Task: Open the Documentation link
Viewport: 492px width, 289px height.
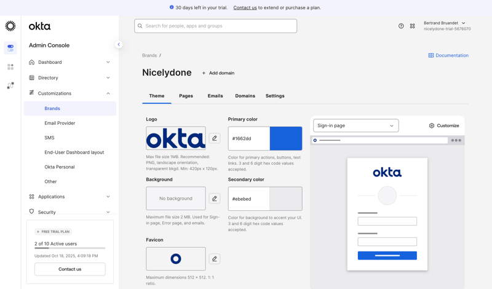Action: (x=448, y=55)
